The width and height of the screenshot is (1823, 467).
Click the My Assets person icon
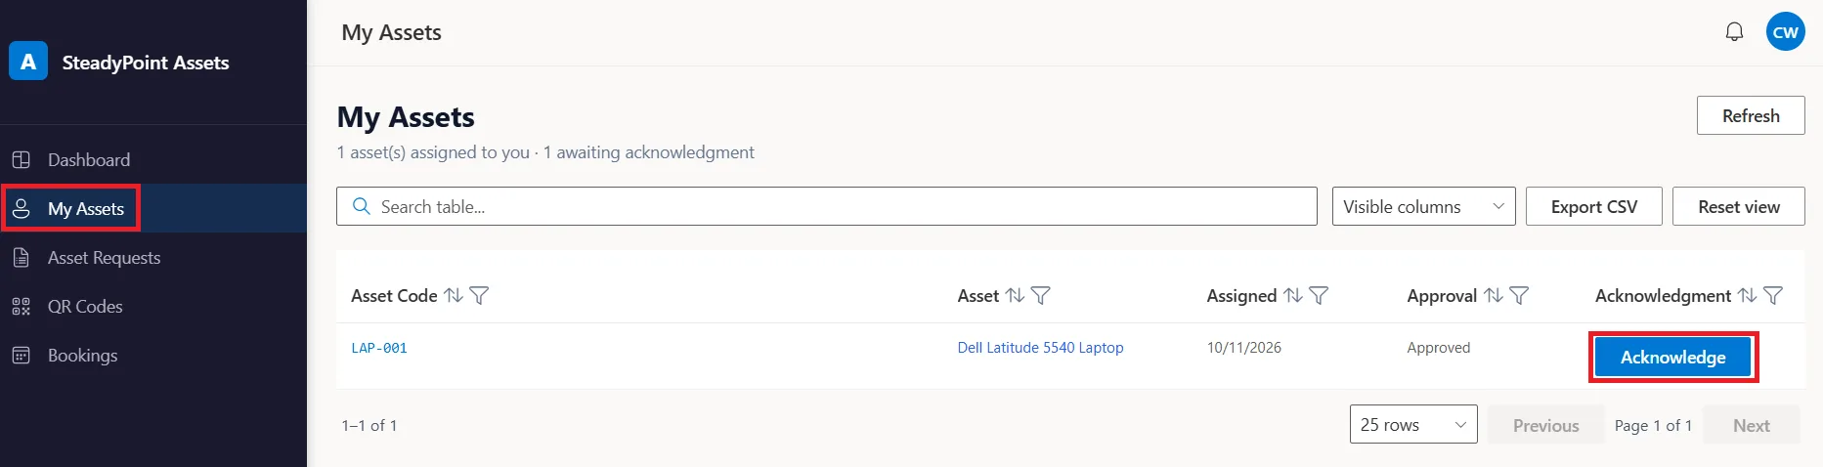[x=21, y=208]
